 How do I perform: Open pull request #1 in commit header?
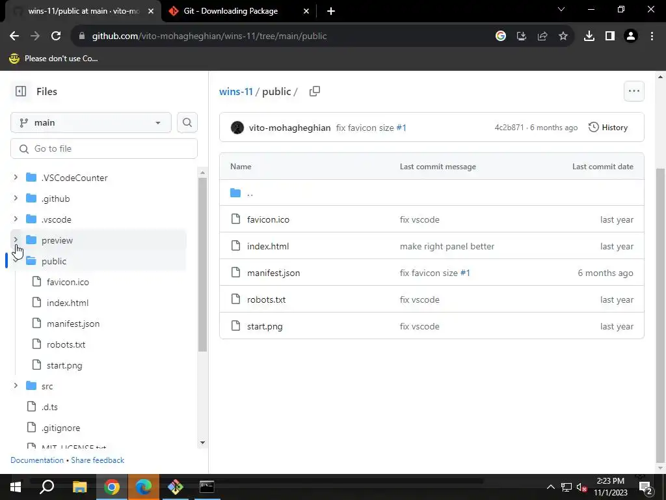401,128
